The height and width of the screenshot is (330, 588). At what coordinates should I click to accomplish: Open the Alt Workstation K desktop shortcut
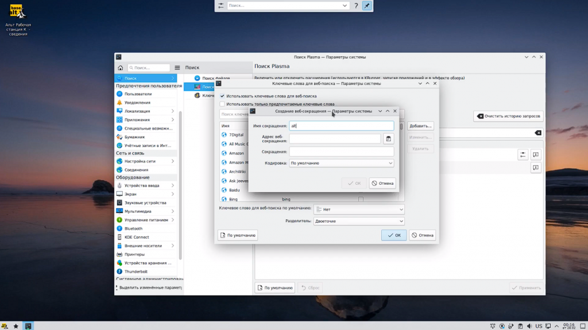coord(18,20)
